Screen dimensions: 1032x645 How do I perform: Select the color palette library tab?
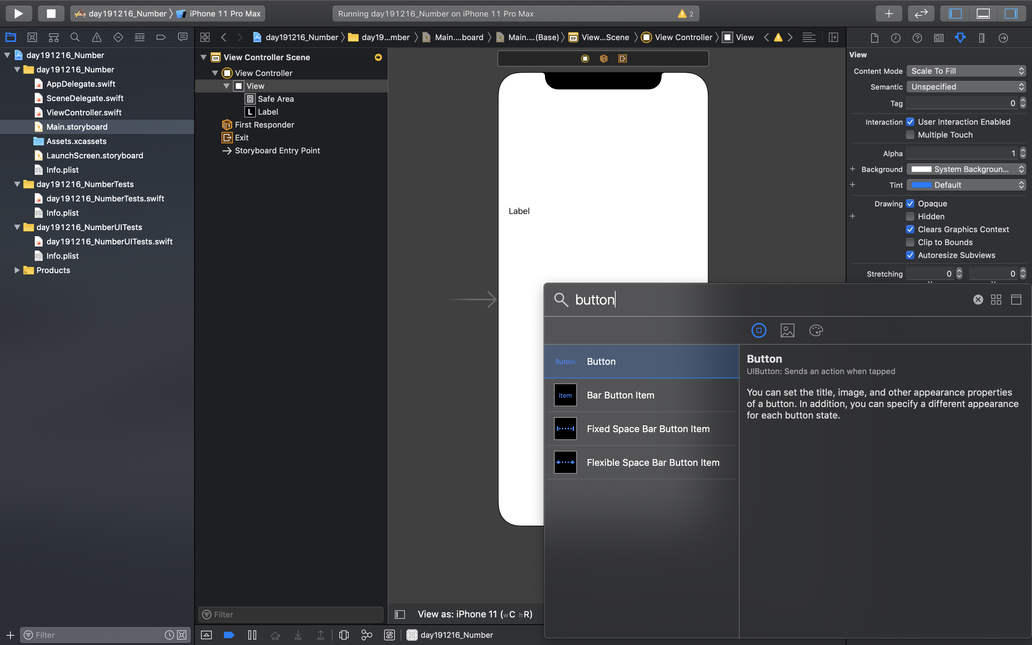[816, 330]
